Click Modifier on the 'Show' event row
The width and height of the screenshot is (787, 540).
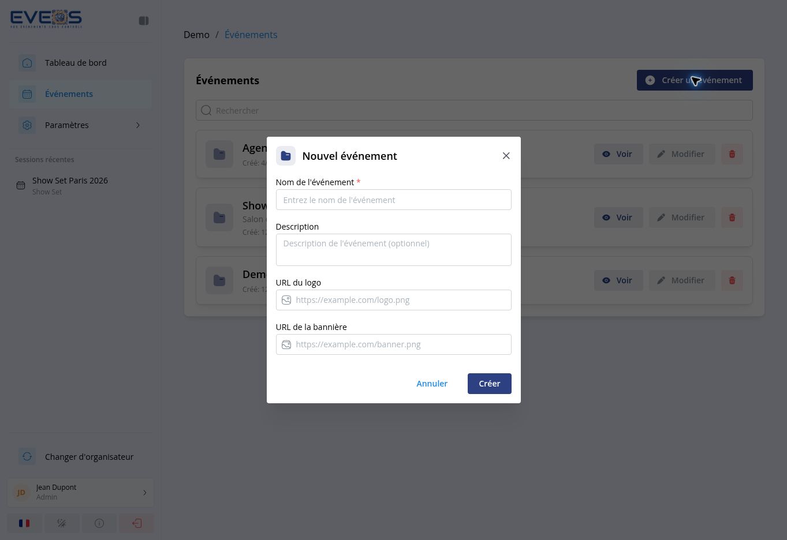(682, 217)
